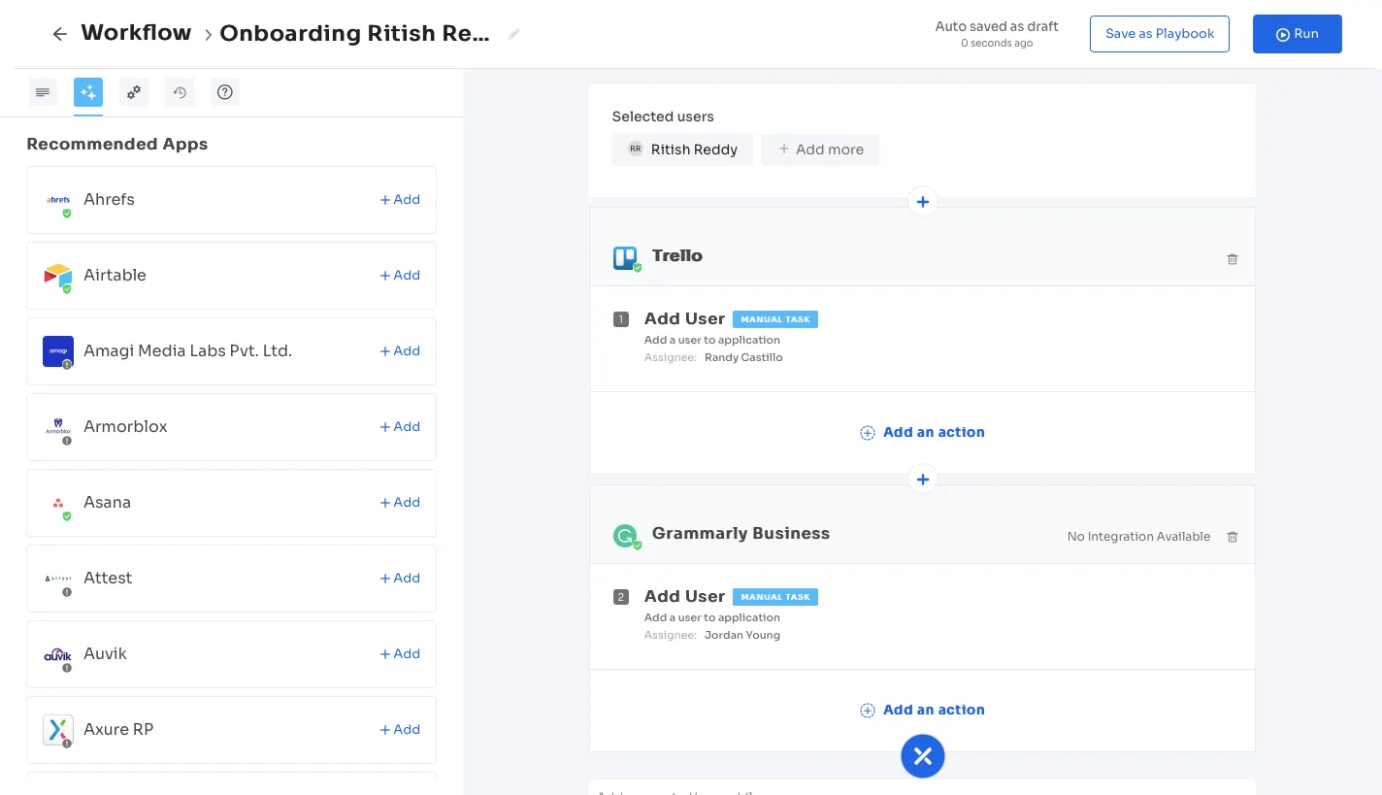Open the help question mark tab
The image size is (1382, 795).
pos(225,92)
